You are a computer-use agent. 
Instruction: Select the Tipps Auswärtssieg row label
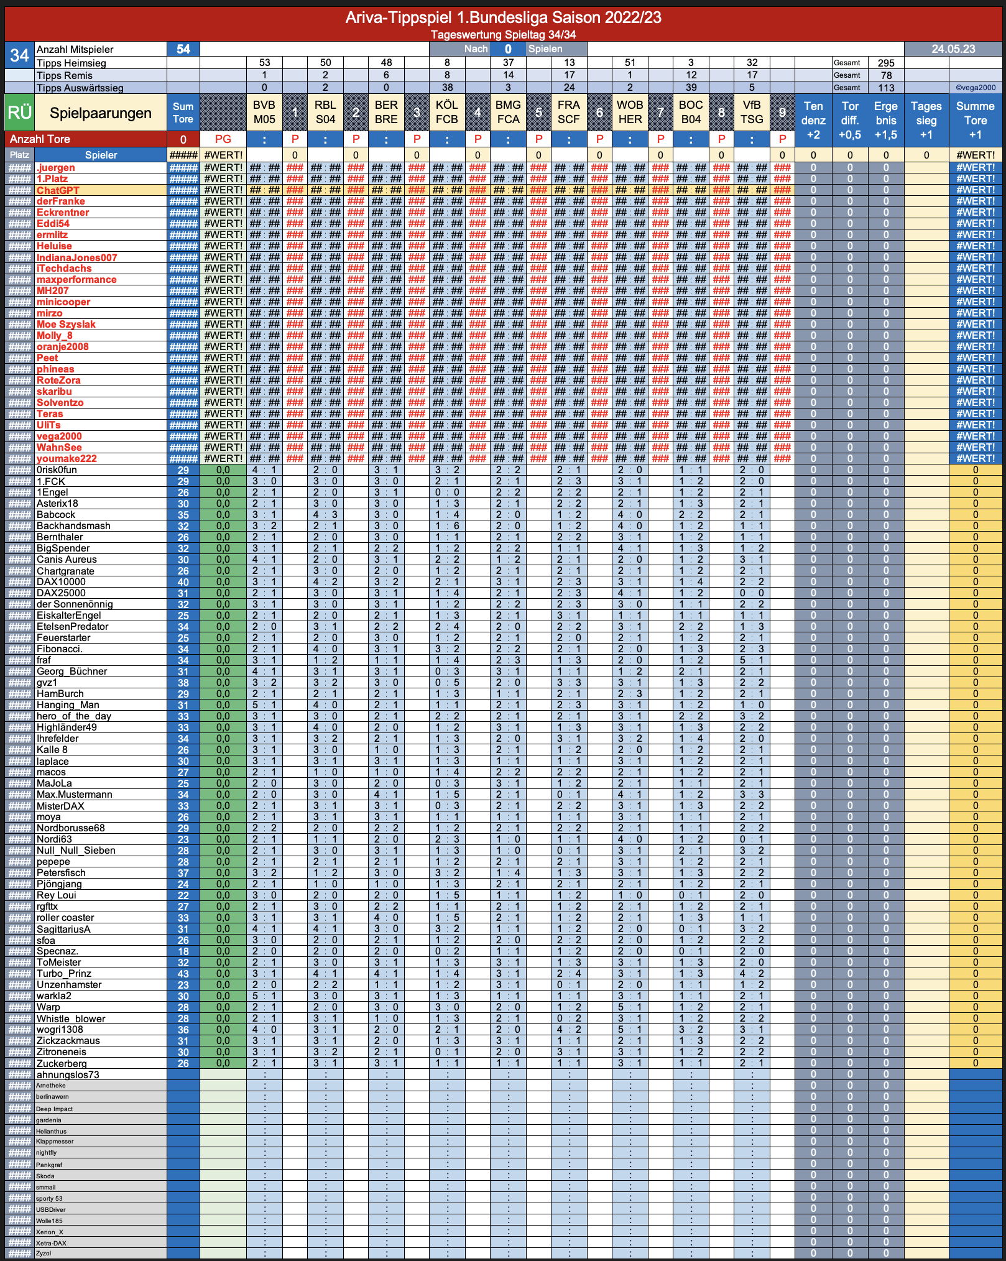pyautogui.click(x=80, y=88)
